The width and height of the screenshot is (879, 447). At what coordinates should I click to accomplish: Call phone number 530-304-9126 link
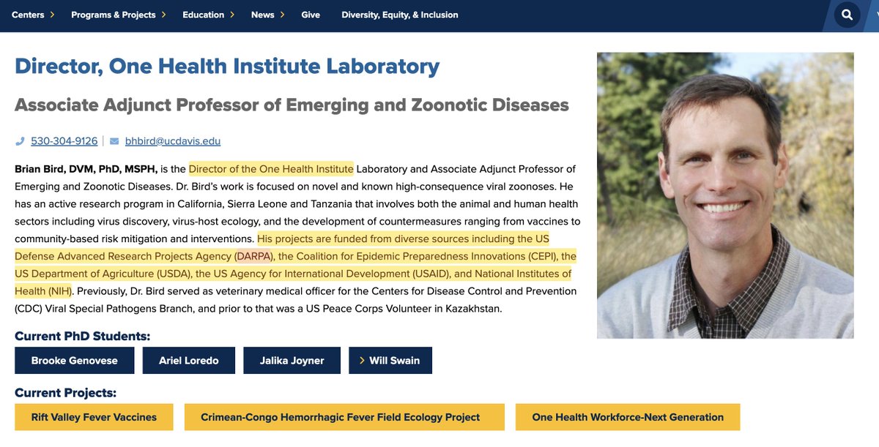pyautogui.click(x=64, y=141)
